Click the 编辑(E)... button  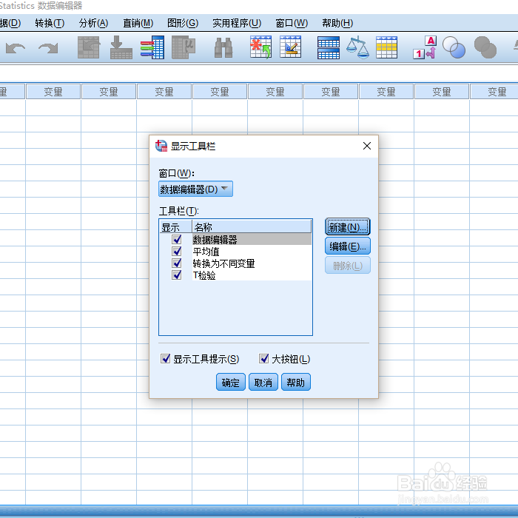click(x=348, y=246)
